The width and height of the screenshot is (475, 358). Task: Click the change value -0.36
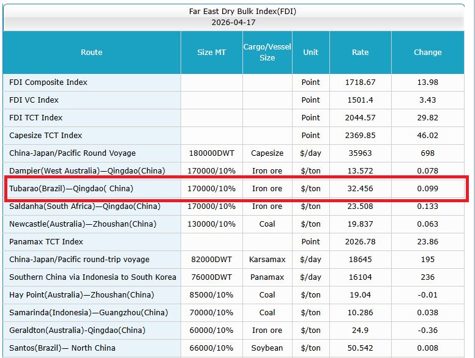(428, 330)
